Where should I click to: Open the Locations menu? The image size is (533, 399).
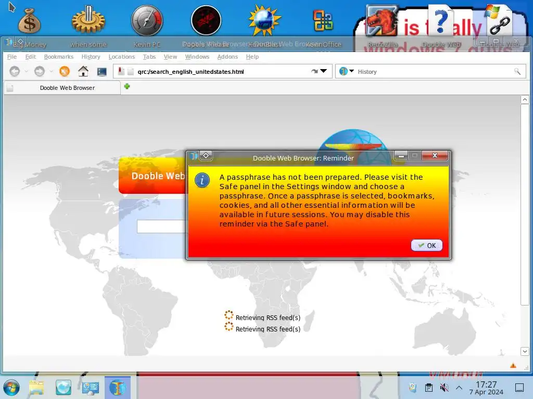click(122, 57)
